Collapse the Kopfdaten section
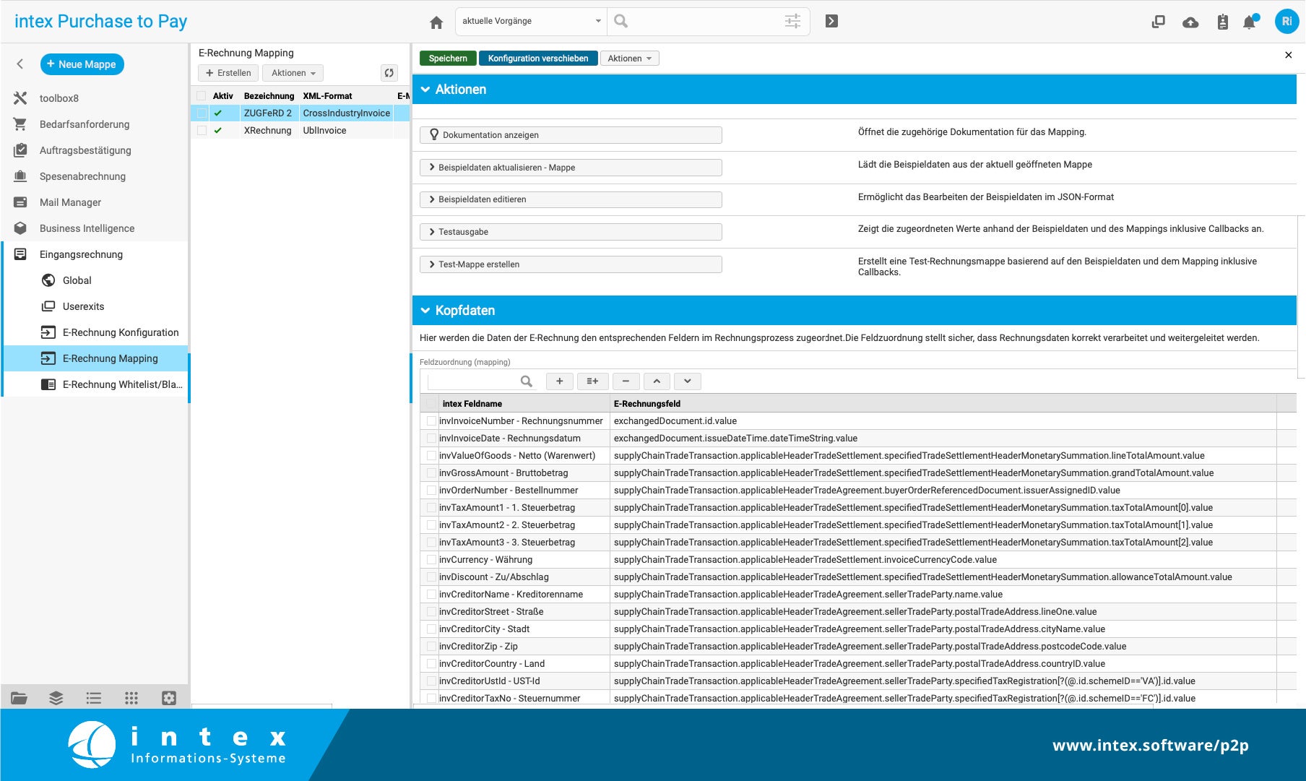The height and width of the screenshot is (781, 1306). tap(425, 311)
